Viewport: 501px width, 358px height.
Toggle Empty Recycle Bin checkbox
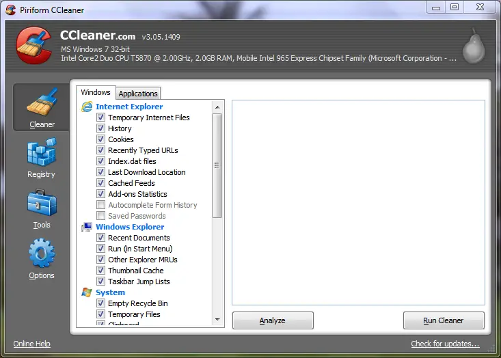(x=100, y=303)
